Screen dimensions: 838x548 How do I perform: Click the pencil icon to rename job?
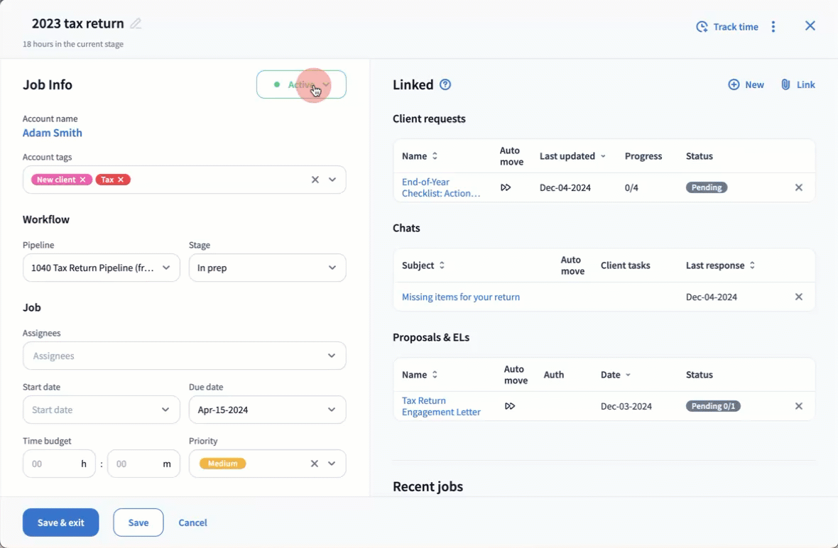(136, 23)
